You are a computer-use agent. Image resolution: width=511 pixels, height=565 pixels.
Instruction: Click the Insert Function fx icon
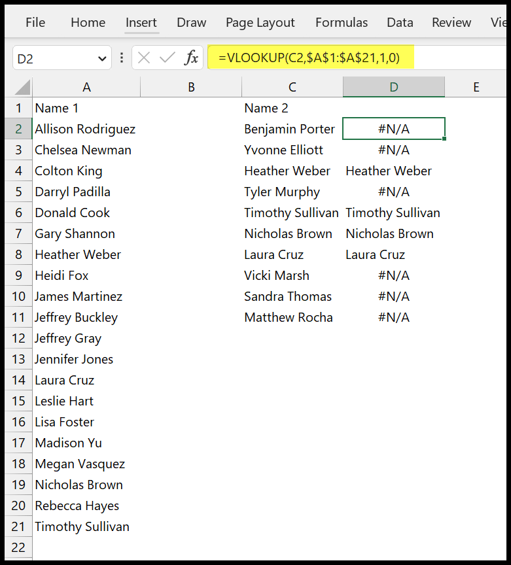(x=191, y=58)
